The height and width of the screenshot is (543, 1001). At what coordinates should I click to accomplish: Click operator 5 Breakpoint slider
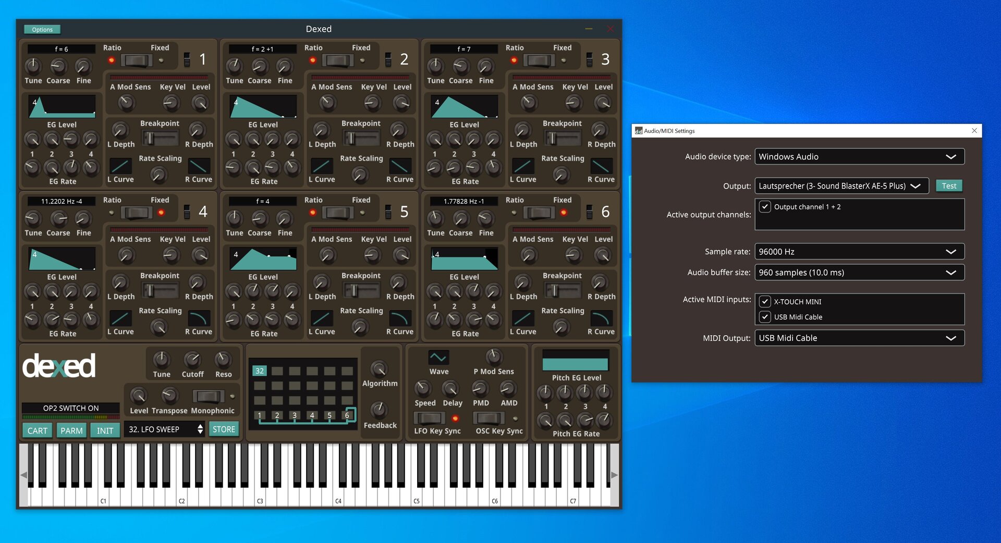[361, 290]
